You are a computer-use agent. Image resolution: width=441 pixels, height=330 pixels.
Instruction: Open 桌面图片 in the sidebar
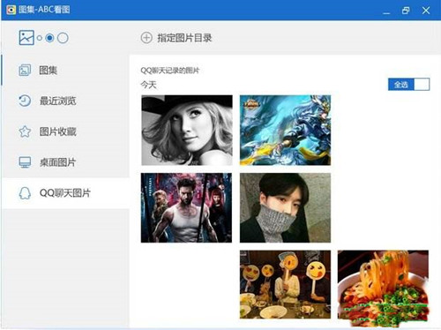coord(65,162)
